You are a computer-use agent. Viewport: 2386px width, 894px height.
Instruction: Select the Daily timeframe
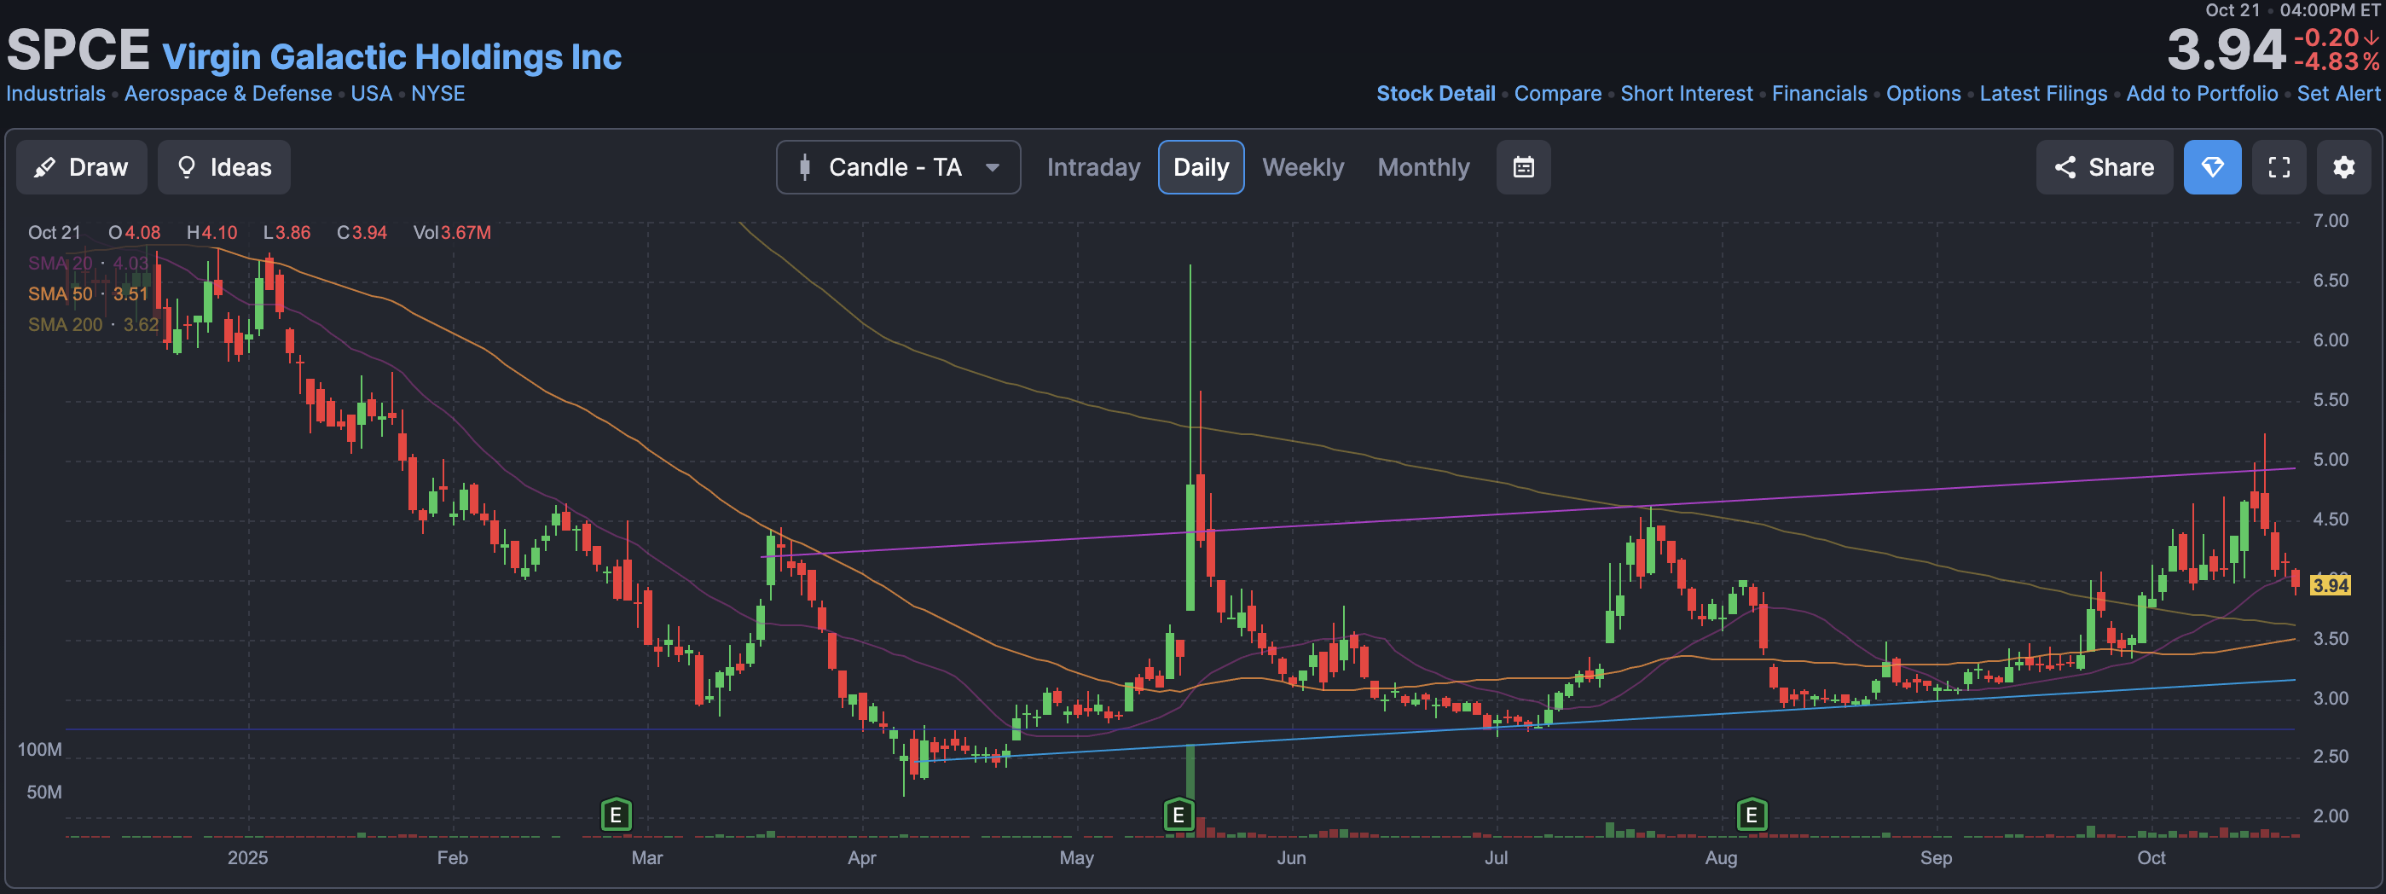coord(1202,168)
